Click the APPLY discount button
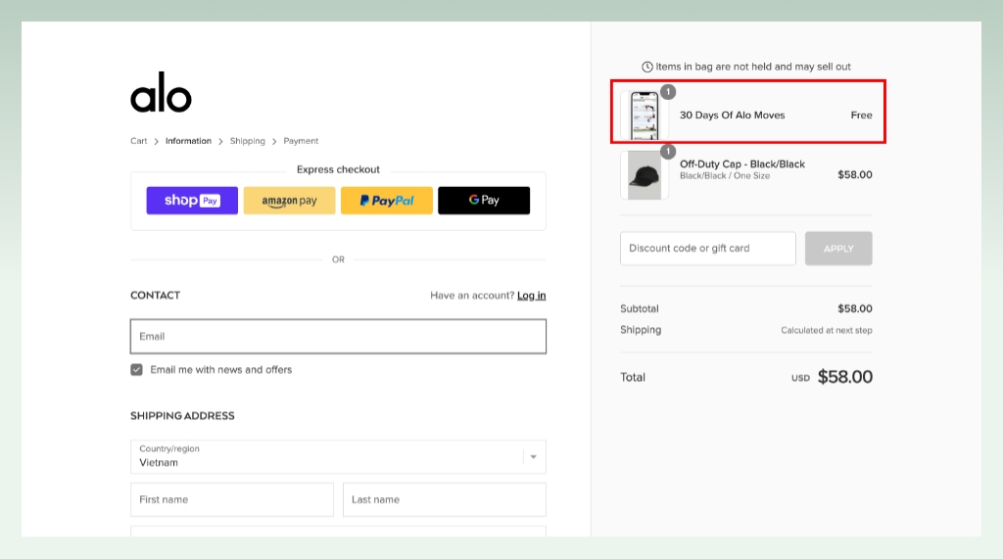Viewport: 1003px width, 559px height. click(838, 248)
